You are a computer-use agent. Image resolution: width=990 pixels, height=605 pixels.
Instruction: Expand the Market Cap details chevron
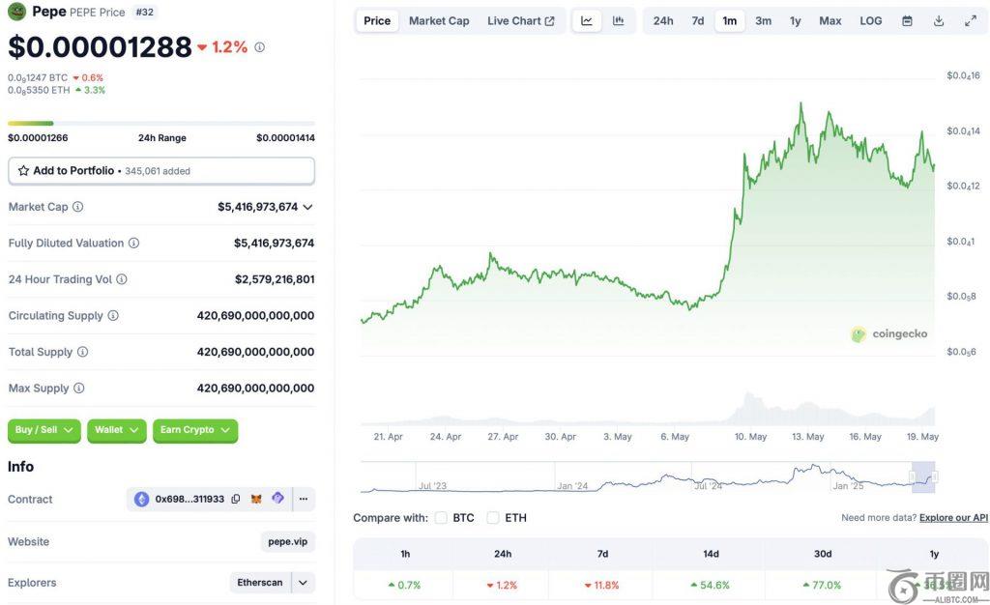307,207
